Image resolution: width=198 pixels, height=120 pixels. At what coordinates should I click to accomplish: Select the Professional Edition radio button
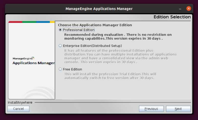[x=60, y=30]
